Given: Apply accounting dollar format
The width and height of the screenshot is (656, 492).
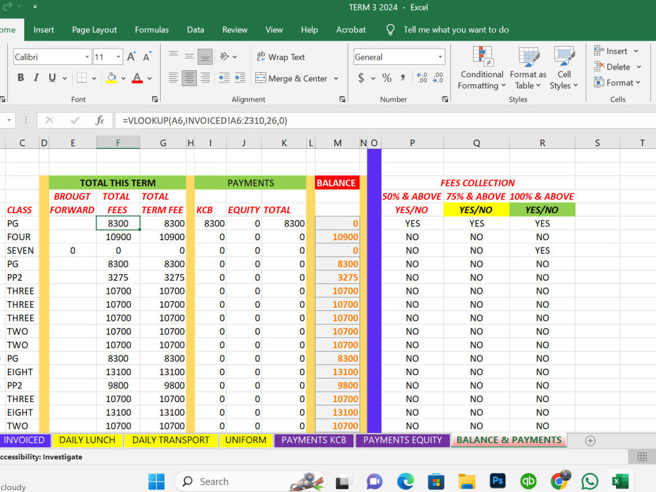Looking at the screenshot, I should [361, 78].
